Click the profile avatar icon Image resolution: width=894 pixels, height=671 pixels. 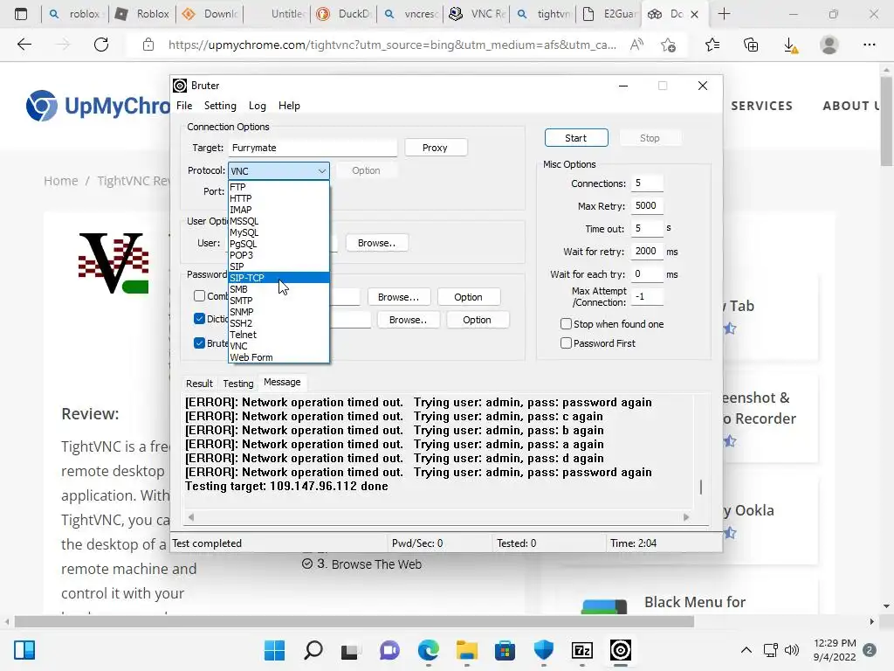[x=829, y=45]
